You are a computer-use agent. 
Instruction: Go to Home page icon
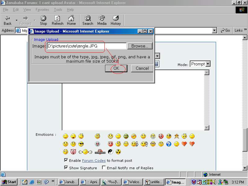click(x=71, y=20)
